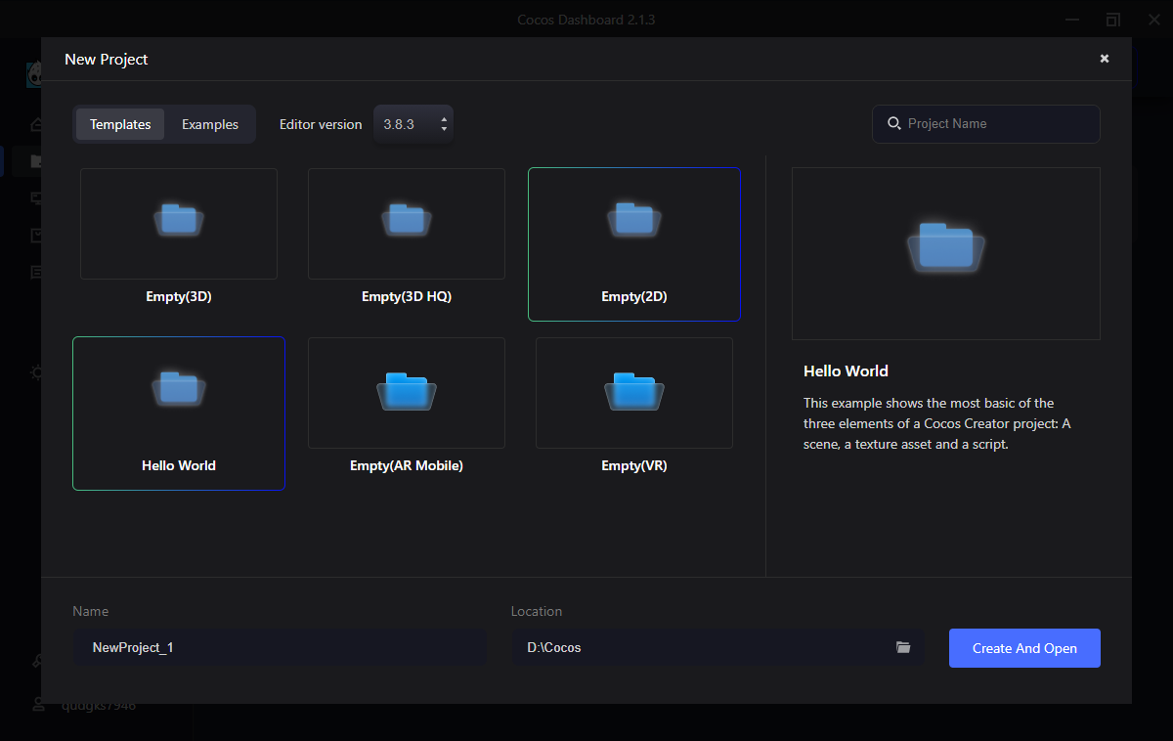Click the Location field showing D:\Cocos
This screenshot has height=741, width=1173.
717,647
